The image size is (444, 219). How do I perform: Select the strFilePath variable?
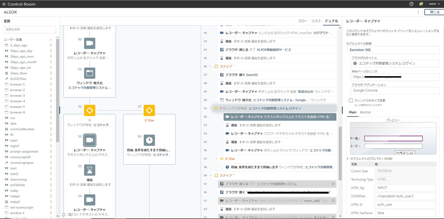(18, 185)
